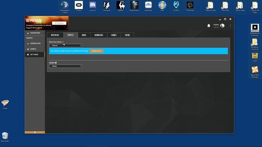Select the Modding Shortcut folder icon
Screen dimensions: 262x147
(x=255, y=44)
